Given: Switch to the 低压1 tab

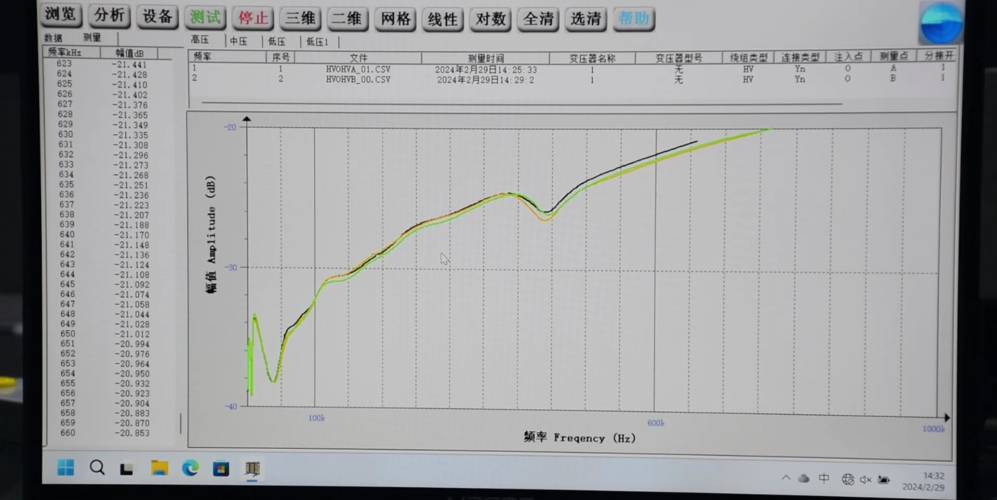Looking at the screenshot, I should coord(318,42).
